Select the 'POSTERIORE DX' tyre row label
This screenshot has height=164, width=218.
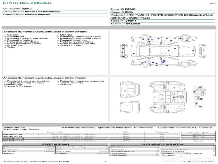[x=14, y=139]
